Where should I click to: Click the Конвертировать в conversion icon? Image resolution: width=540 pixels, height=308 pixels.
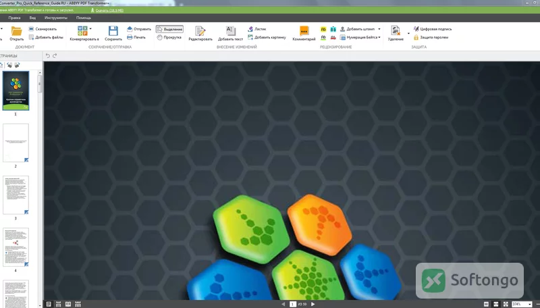coord(82,30)
